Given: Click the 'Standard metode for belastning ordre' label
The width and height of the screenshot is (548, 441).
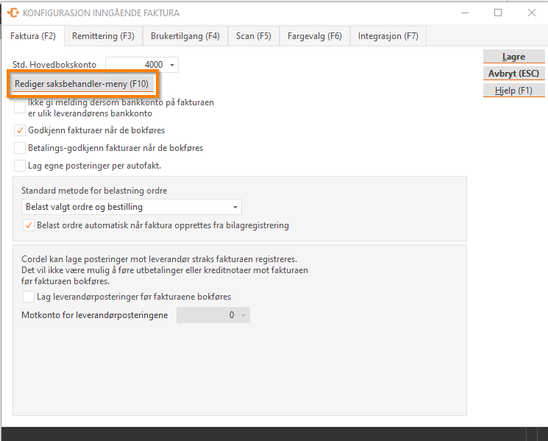Looking at the screenshot, I should [x=94, y=191].
